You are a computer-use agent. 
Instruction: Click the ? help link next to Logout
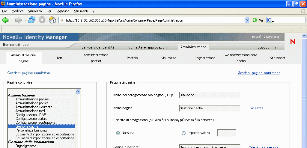coord(276,47)
